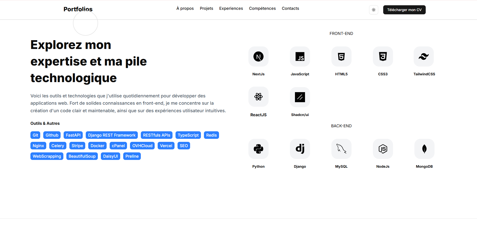Go to the Projets section
The width and height of the screenshot is (477, 237).
click(x=206, y=9)
